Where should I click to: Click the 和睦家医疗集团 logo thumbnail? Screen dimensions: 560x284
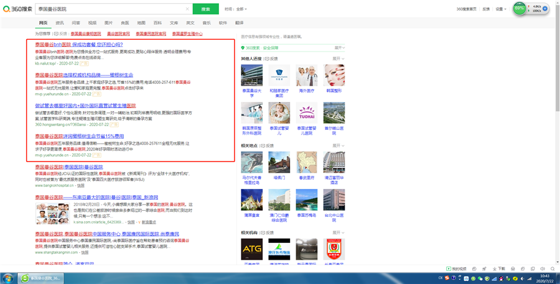coord(279,75)
